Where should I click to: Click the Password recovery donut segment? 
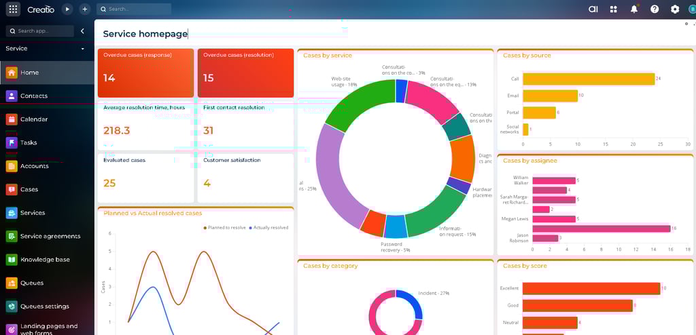coord(396,226)
